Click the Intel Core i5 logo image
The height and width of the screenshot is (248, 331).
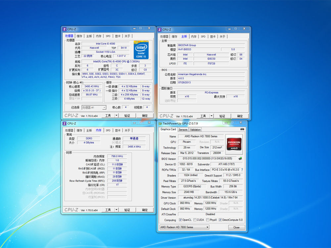coord(141,50)
